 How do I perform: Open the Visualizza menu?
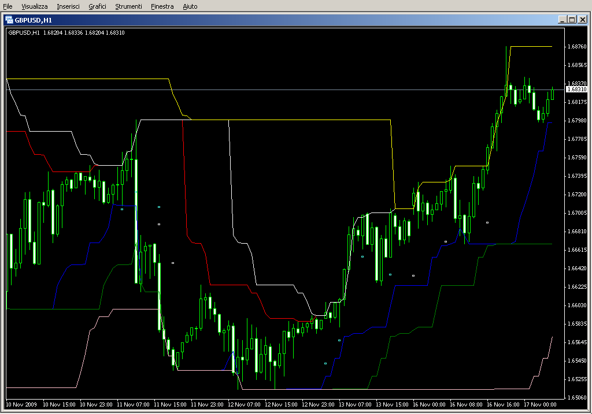click(34, 6)
